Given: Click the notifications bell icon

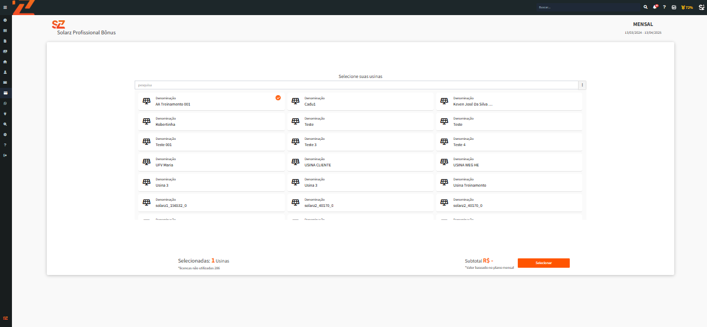Looking at the screenshot, I should click(655, 7).
